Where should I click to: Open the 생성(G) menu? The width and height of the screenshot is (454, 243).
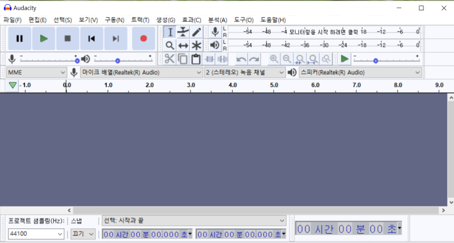tap(166, 20)
